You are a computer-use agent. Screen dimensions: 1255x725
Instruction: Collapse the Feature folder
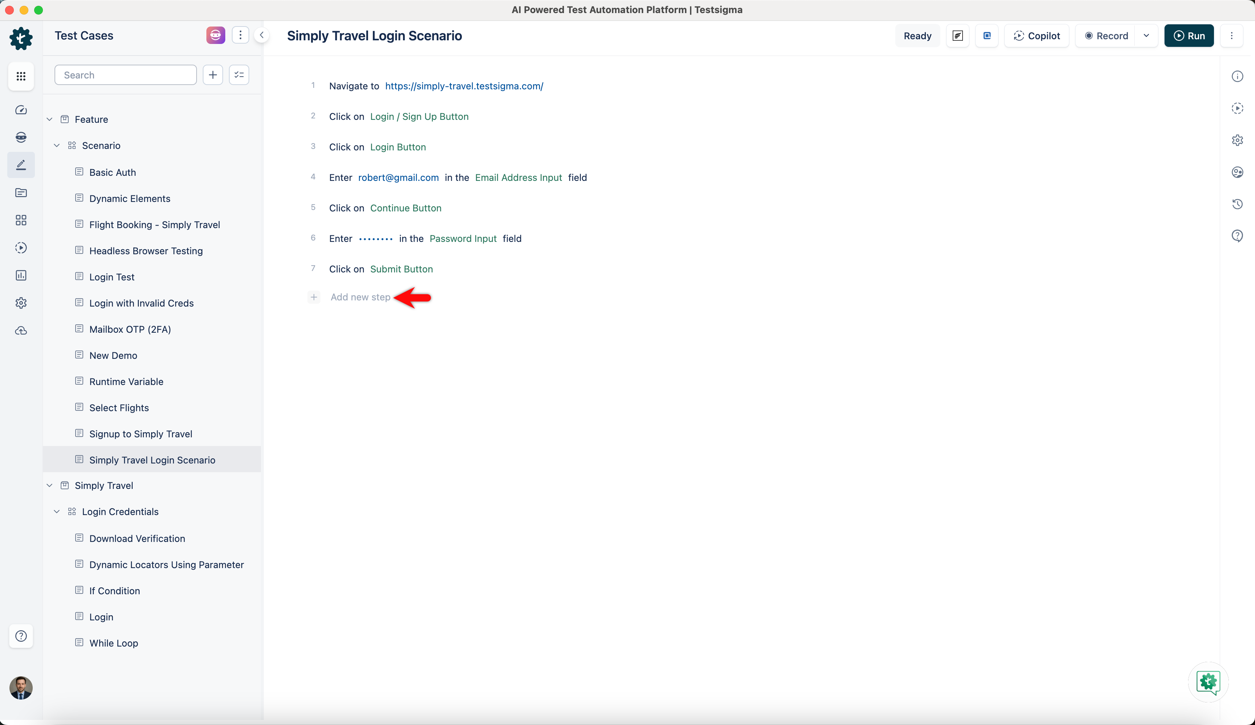click(x=50, y=120)
